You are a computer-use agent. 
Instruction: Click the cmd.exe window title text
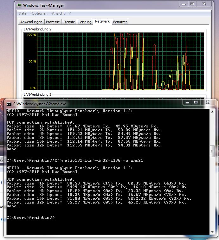click(40, 104)
